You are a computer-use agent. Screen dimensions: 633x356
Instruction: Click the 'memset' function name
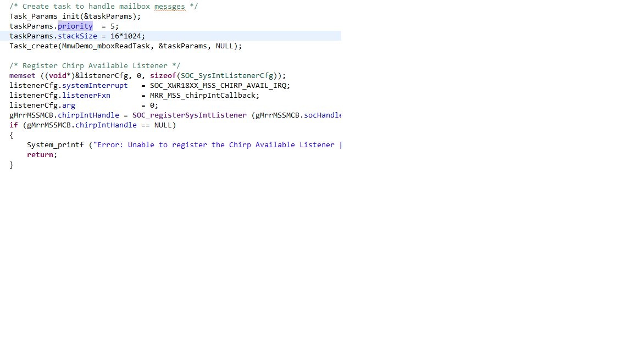pos(22,75)
